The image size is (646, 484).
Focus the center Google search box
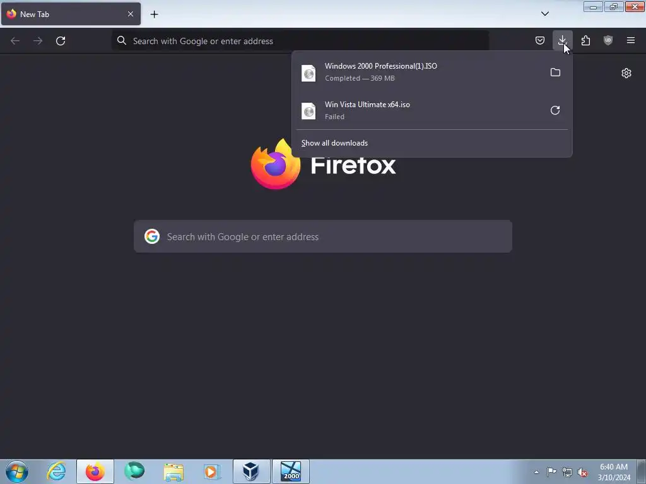coord(323,236)
